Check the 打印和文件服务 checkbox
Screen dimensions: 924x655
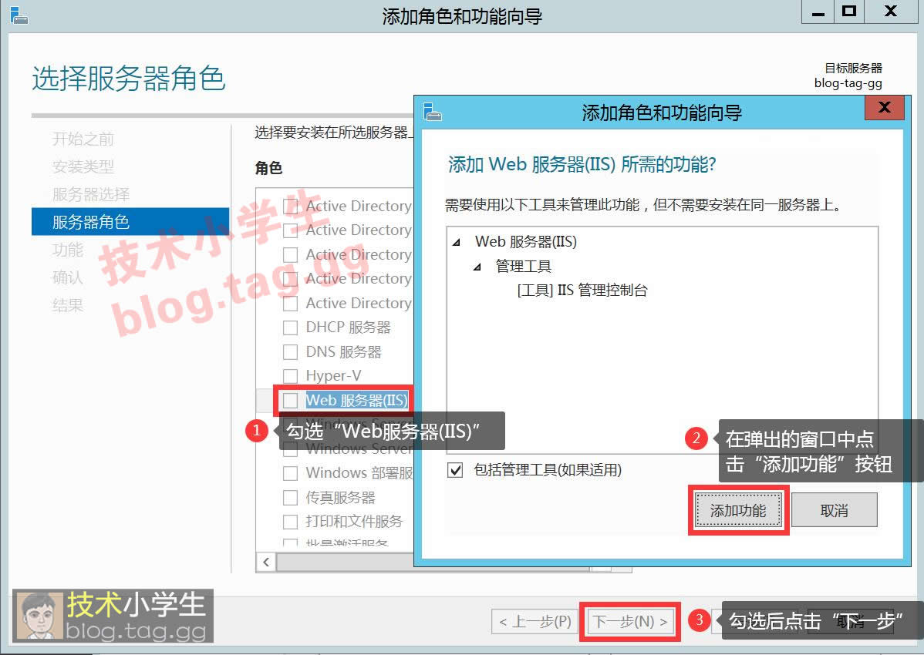point(290,522)
